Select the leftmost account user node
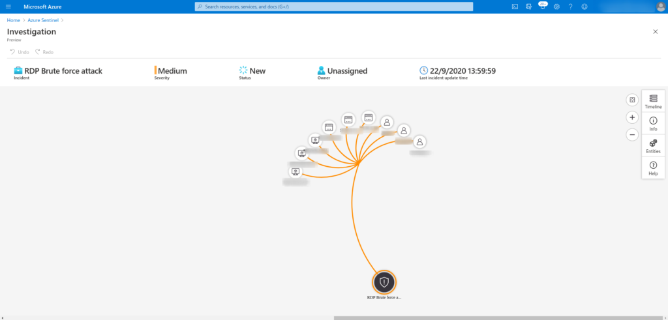The width and height of the screenshot is (668, 320). click(x=387, y=123)
